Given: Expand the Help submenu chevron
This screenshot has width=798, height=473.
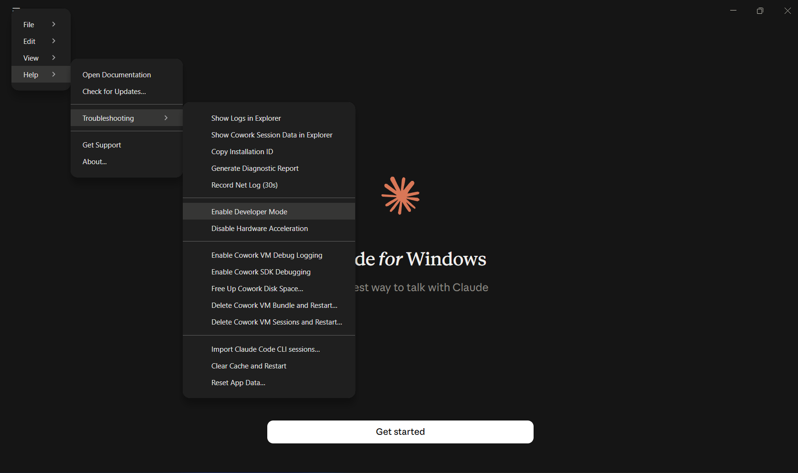Looking at the screenshot, I should (53, 74).
